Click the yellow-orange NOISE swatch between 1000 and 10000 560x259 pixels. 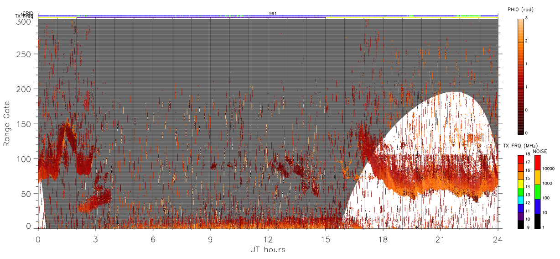538,177
